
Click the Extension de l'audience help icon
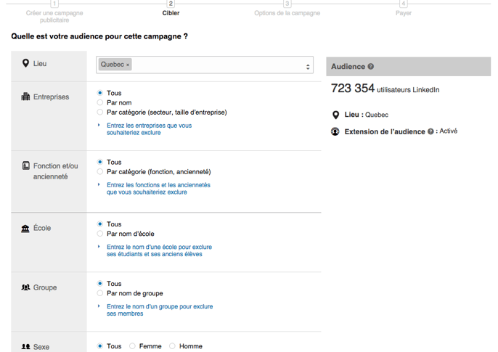coord(430,131)
